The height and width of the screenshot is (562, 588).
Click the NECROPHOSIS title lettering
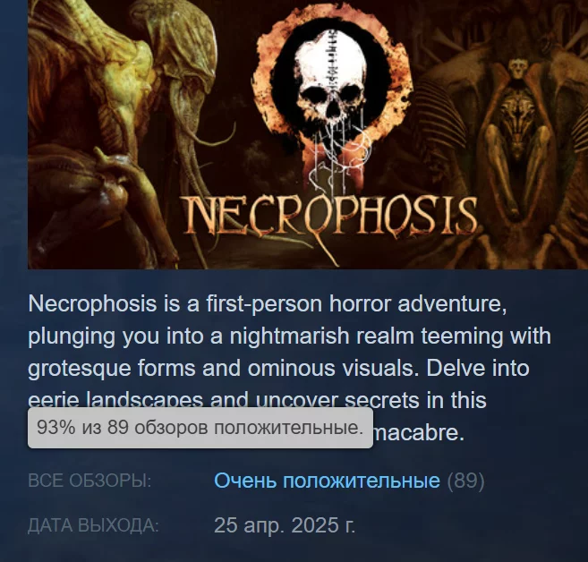pos(331,217)
